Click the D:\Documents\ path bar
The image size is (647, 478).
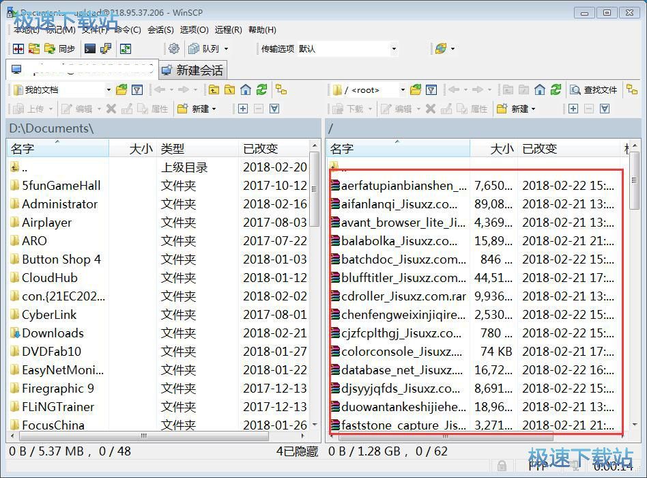click(x=164, y=128)
